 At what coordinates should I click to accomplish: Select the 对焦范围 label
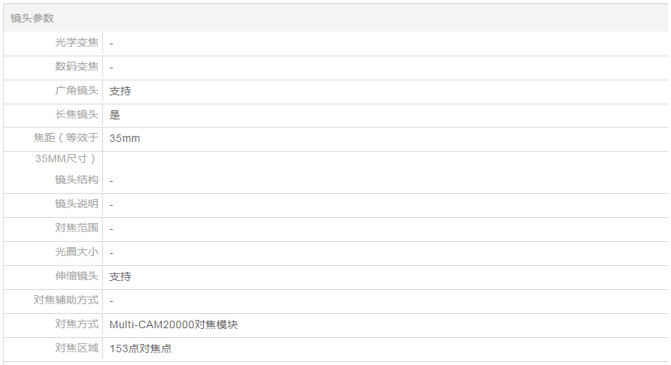point(76,228)
